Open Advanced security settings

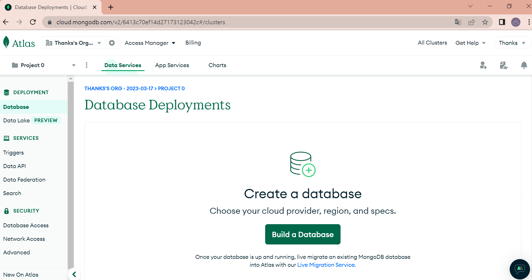tap(17, 252)
